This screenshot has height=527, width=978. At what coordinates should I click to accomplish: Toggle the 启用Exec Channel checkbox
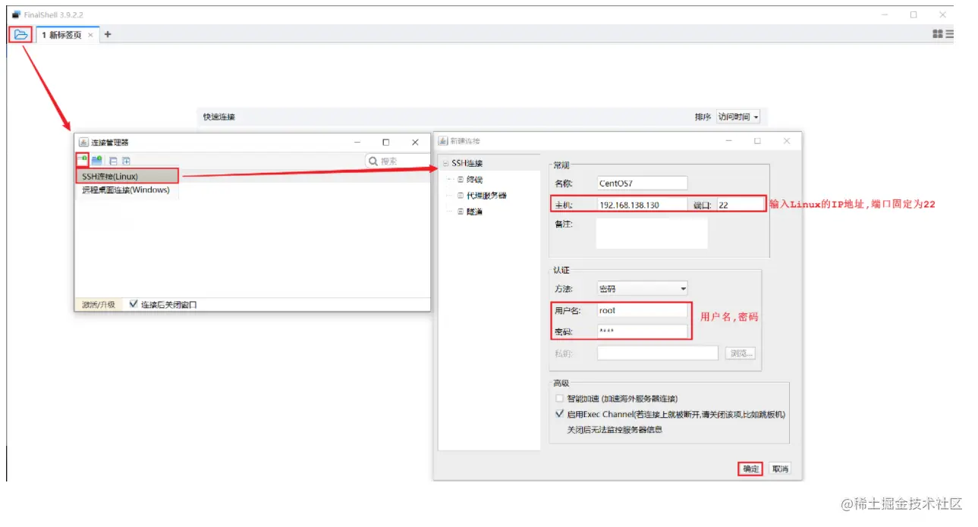click(x=560, y=415)
